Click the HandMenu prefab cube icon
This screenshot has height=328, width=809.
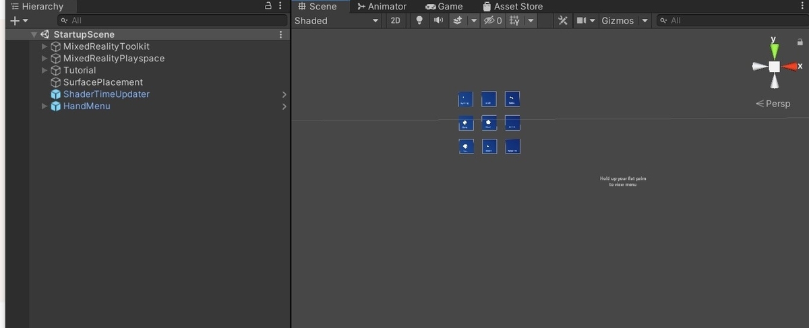pyautogui.click(x=56, y=106)
